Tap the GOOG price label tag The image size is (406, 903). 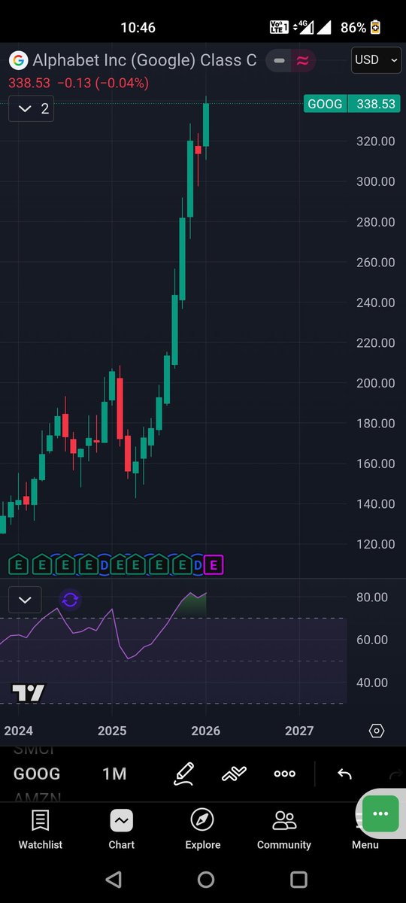(x=325, y=105)
